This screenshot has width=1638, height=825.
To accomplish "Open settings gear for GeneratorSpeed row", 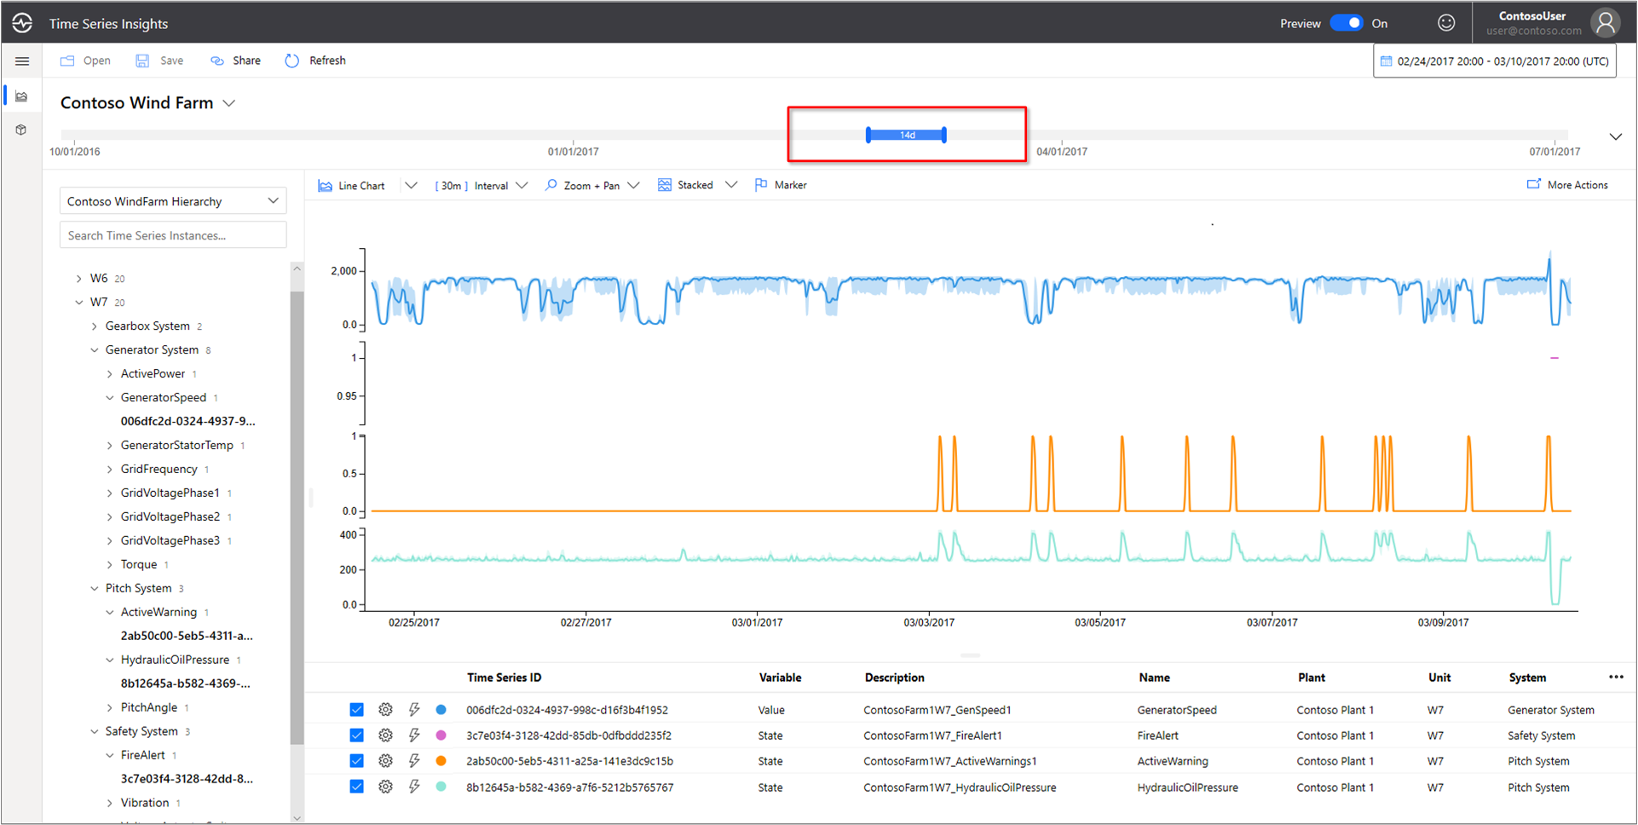I will pyautogui.click(x=385, y=710).
